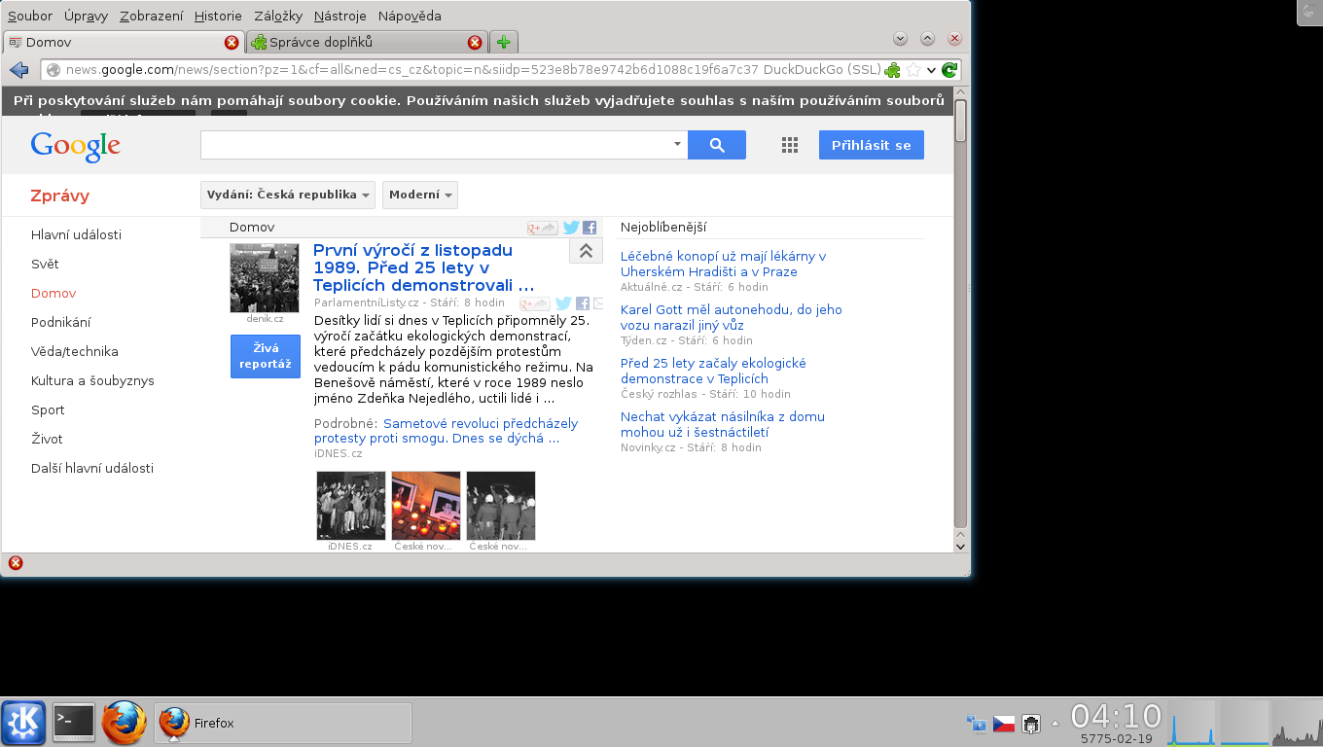1323x747 pixels.
Task: Open the Záložky menu
Action: tap(278, 16)
